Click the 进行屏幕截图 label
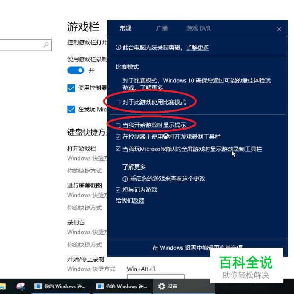This screenshot has width=294, height=294. tap(85, 185)
